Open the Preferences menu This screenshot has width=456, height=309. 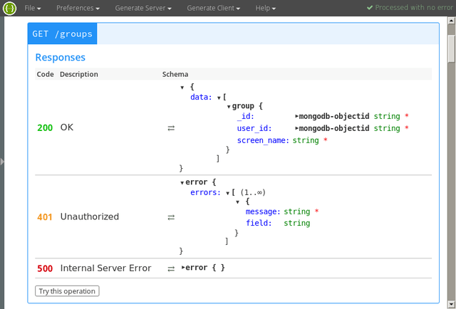[x=78, y=8]
